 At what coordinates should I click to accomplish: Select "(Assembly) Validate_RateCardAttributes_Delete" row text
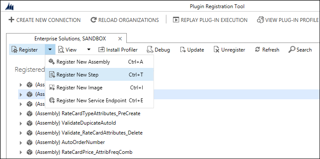pyautogui.click(x=89, y=133)
